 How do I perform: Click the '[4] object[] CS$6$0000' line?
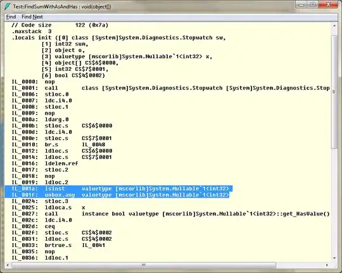pyautogui.click(x=80, y=63)
